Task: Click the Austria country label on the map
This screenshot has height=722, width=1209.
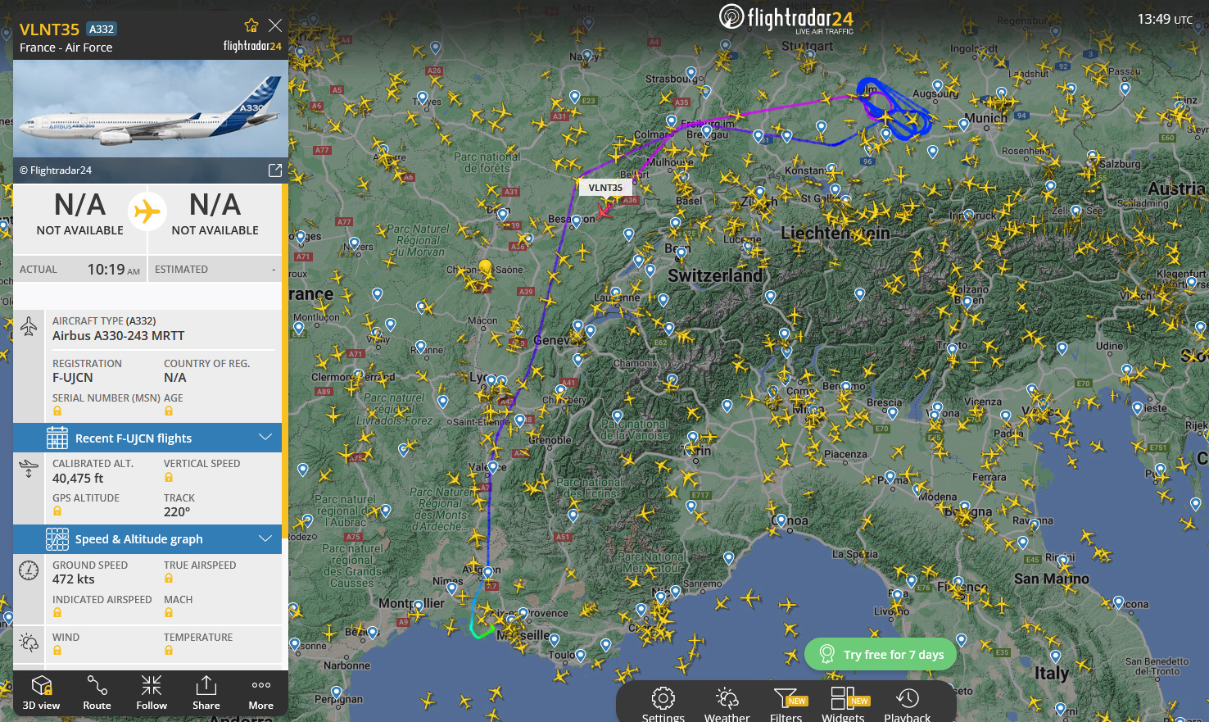Action: [1176, 189]
